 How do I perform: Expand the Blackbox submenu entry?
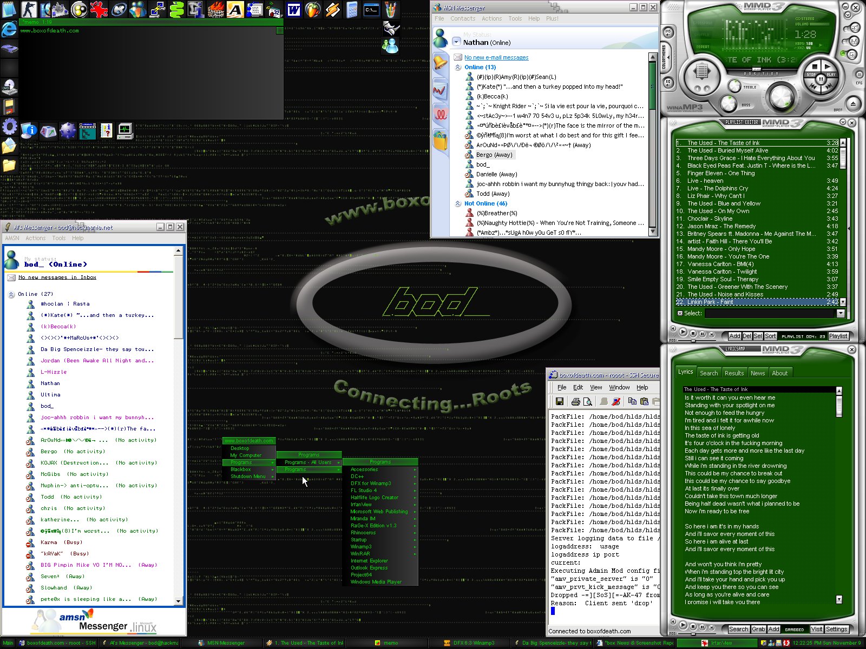click(x=249, y=469)
